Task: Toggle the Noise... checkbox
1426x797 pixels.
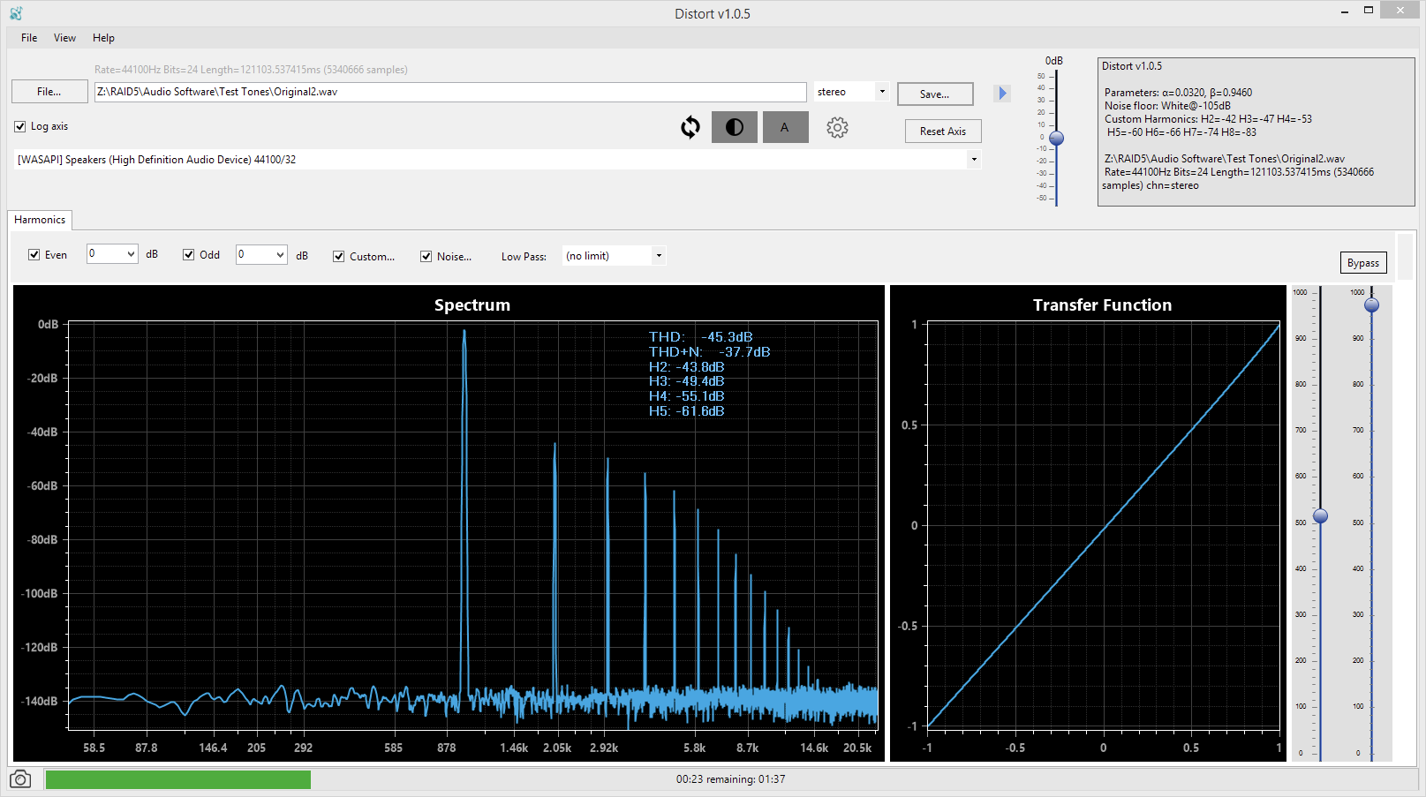Action: tap(426, 257)
